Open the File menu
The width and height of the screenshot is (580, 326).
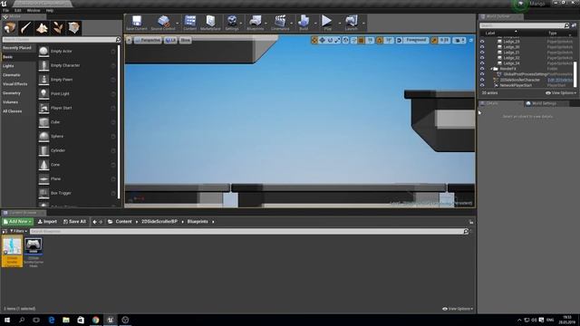(x=6, y=10)
